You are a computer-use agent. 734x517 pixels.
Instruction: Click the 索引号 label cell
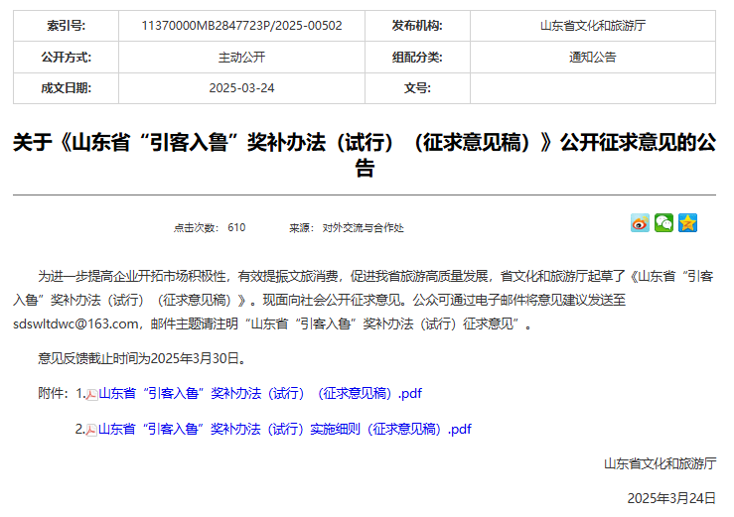[66, 26]
